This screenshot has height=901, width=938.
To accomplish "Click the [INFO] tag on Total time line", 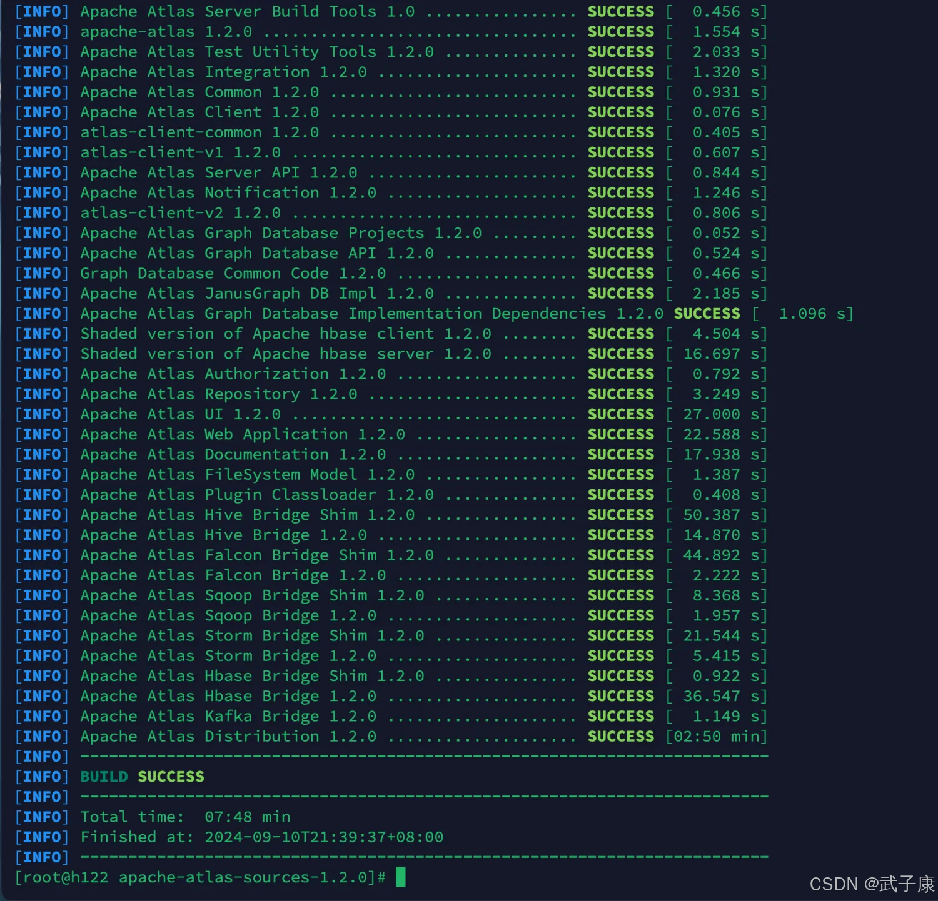I will click(41, 817).
